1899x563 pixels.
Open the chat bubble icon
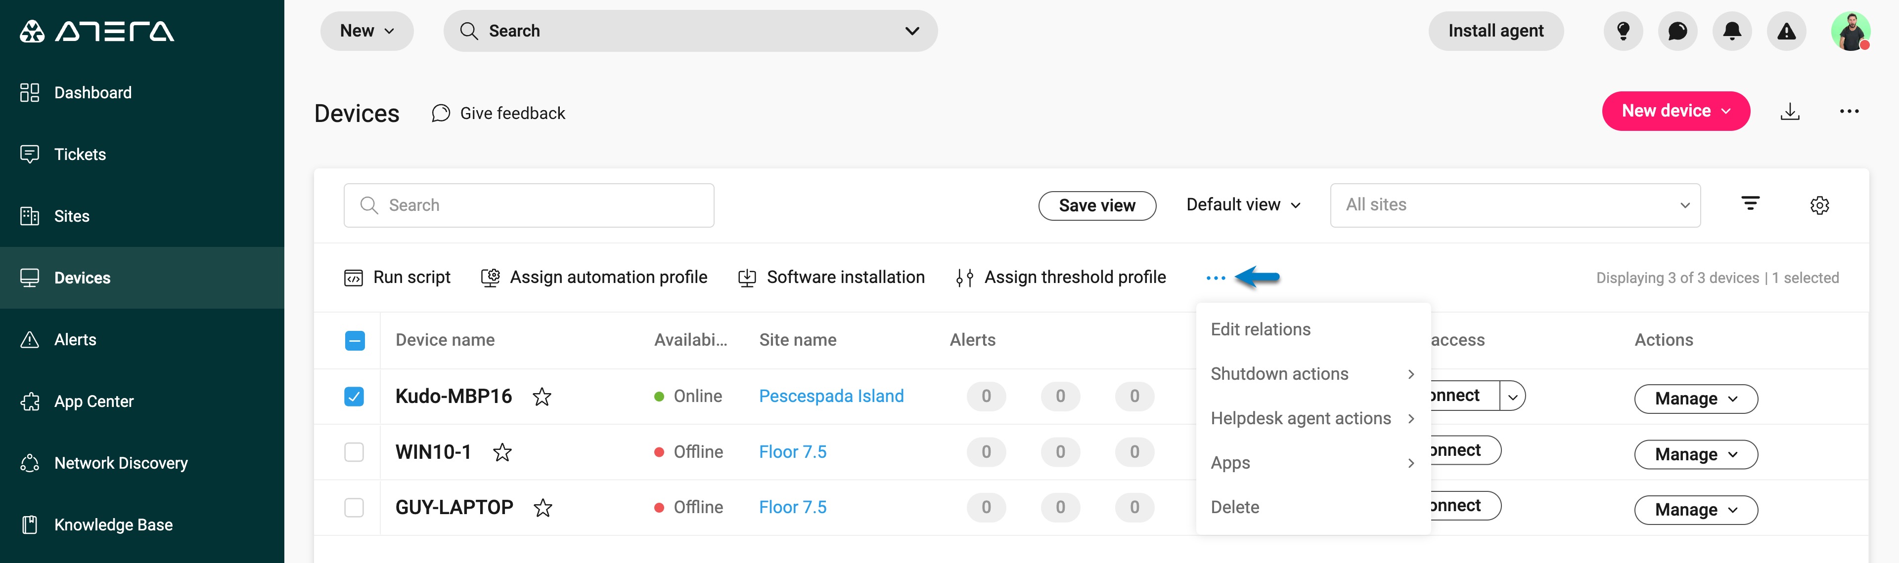[1677, 31]
